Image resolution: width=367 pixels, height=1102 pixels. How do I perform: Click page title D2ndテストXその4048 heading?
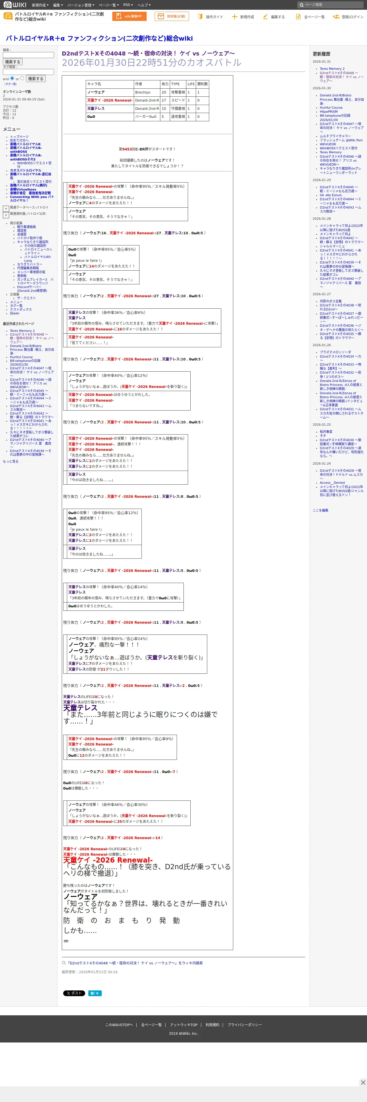coord(148,53)
